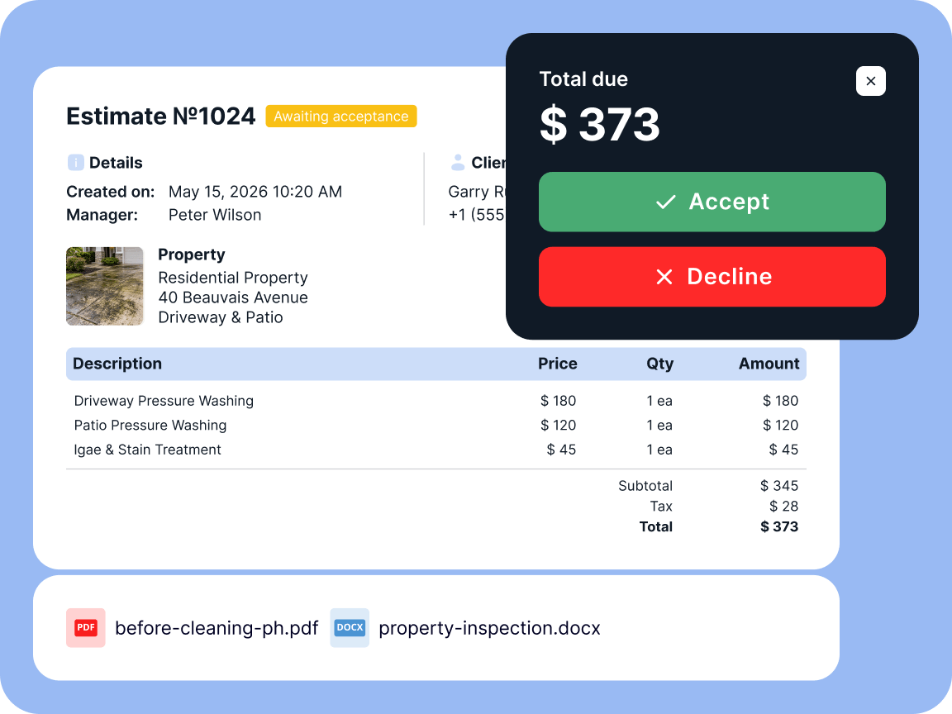Viewport: 952px width, 714px height.
Task: Click the PDF file icon
Action: click(x=86, y=628)
